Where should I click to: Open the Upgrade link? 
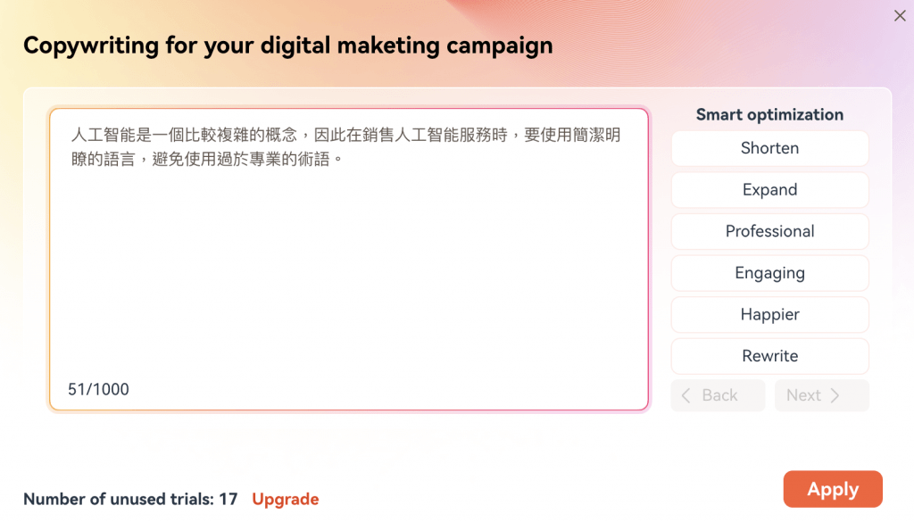point(285,500)
